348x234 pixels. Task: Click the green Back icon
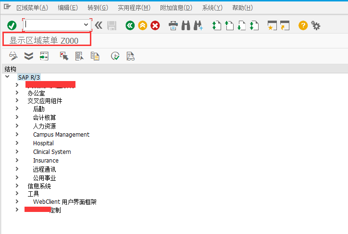[130, 25]
